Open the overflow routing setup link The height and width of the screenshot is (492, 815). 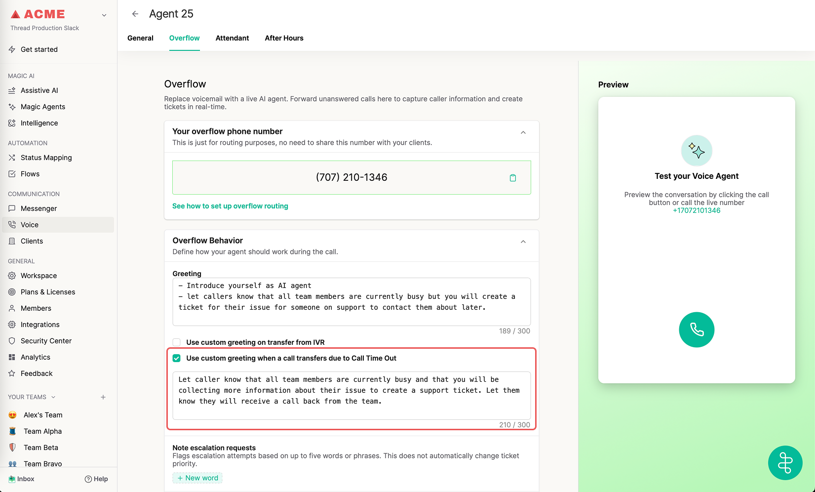coord(230,206)
